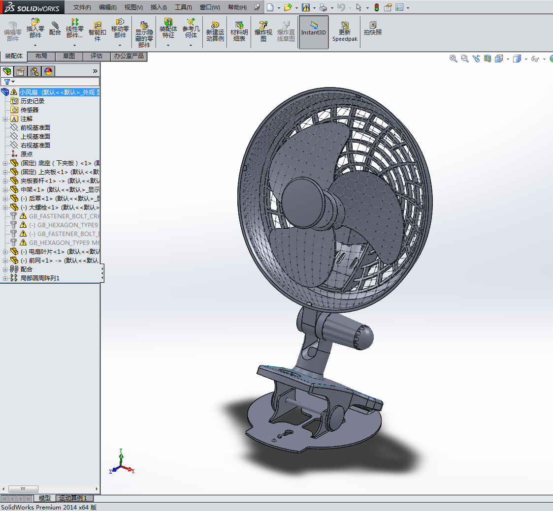Open the Exploded View (爆炸视图) tool
Viewport: 553px width, 511px height.
coord(263,31)
